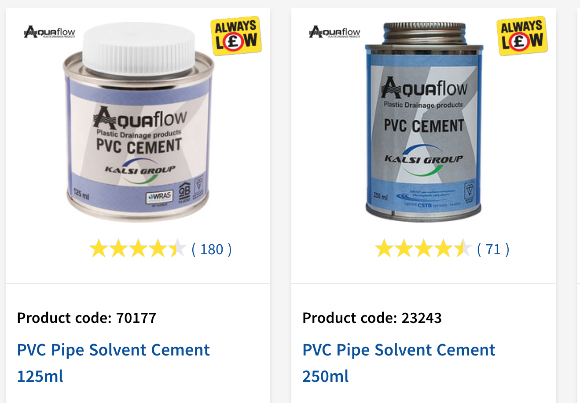Click half-filled fifth star of 250ml rating

point(463,249)
